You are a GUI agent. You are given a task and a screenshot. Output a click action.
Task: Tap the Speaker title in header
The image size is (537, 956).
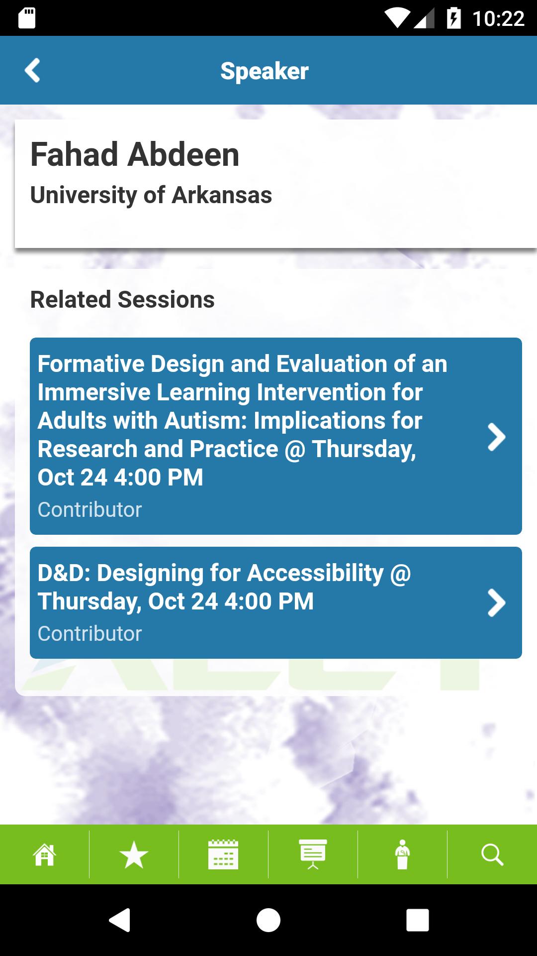(x=265, y=71)
